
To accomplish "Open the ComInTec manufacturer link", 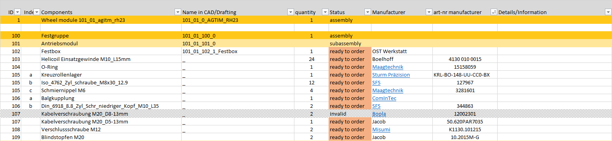I will (x=384, y=98).
